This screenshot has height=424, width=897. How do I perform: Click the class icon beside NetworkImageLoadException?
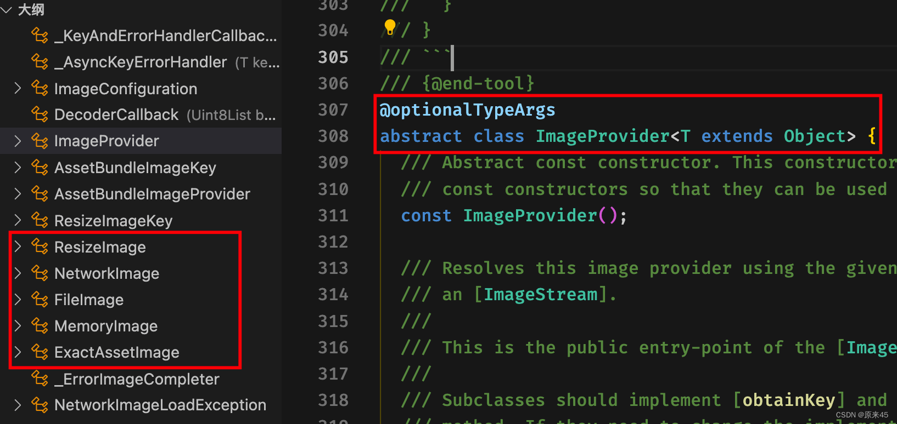(x=40, y=405)
